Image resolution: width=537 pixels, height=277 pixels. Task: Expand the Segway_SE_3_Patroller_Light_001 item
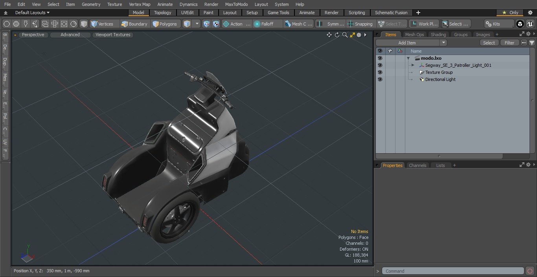[x=413, y=65]
